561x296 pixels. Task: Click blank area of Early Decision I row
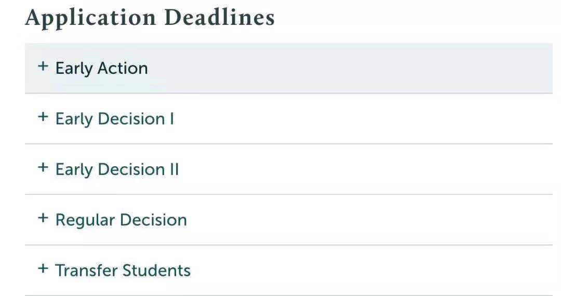click(x=353, y=119)
